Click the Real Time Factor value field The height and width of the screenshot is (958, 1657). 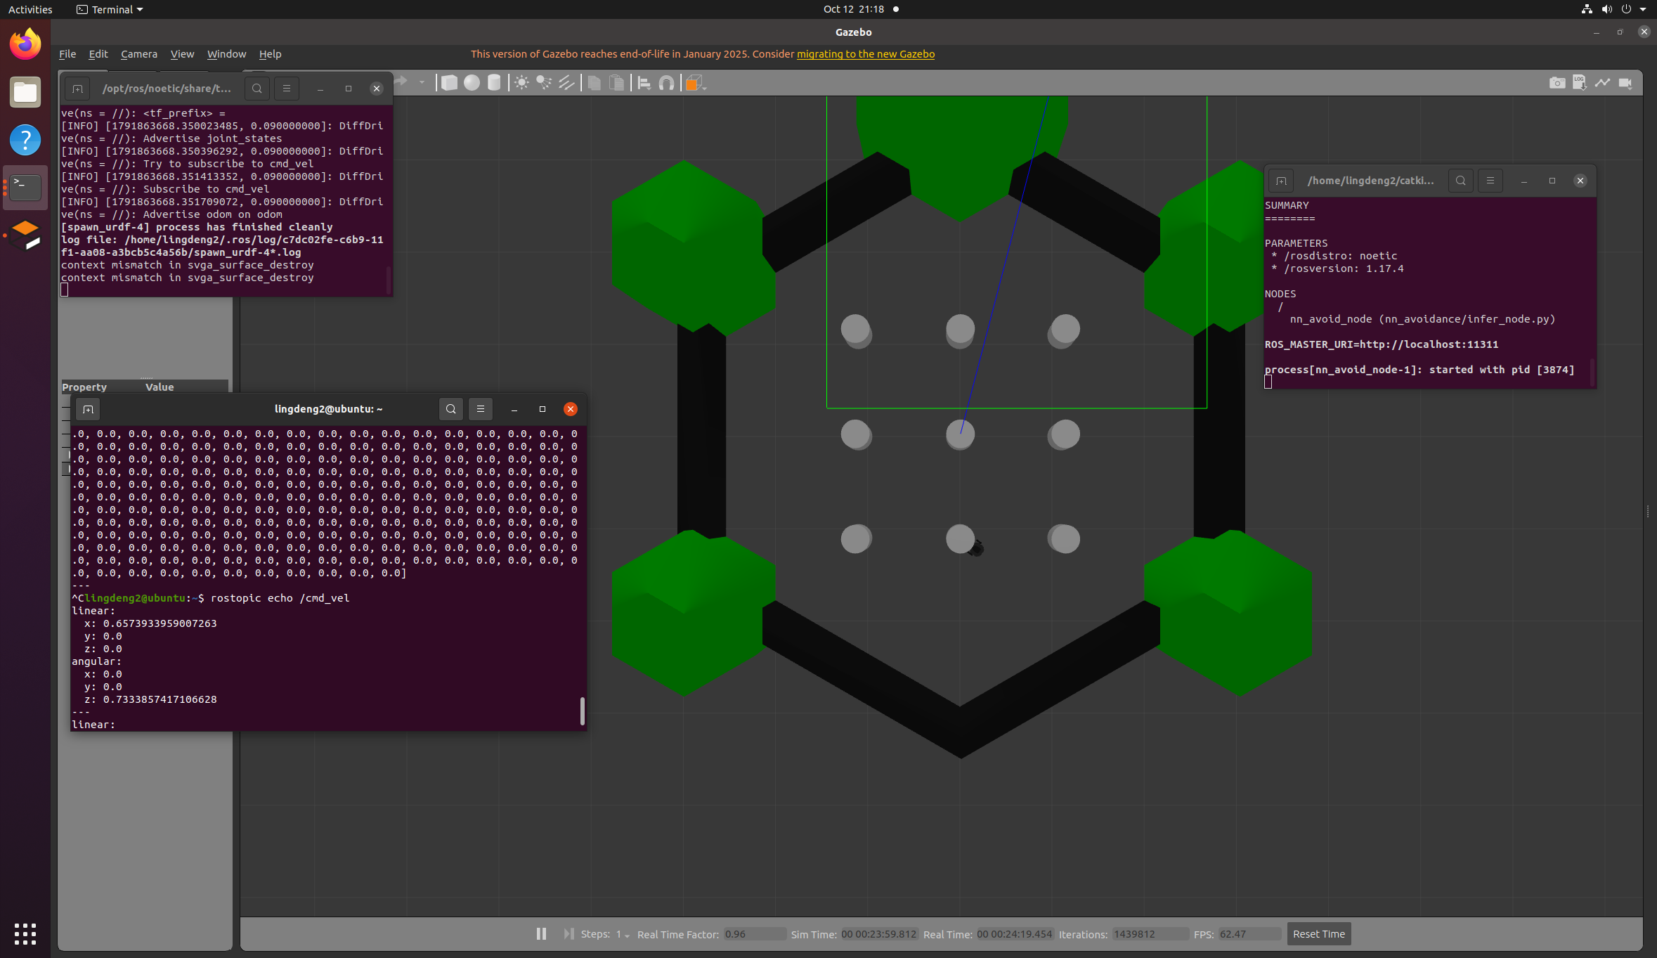[x=754, y=934]
